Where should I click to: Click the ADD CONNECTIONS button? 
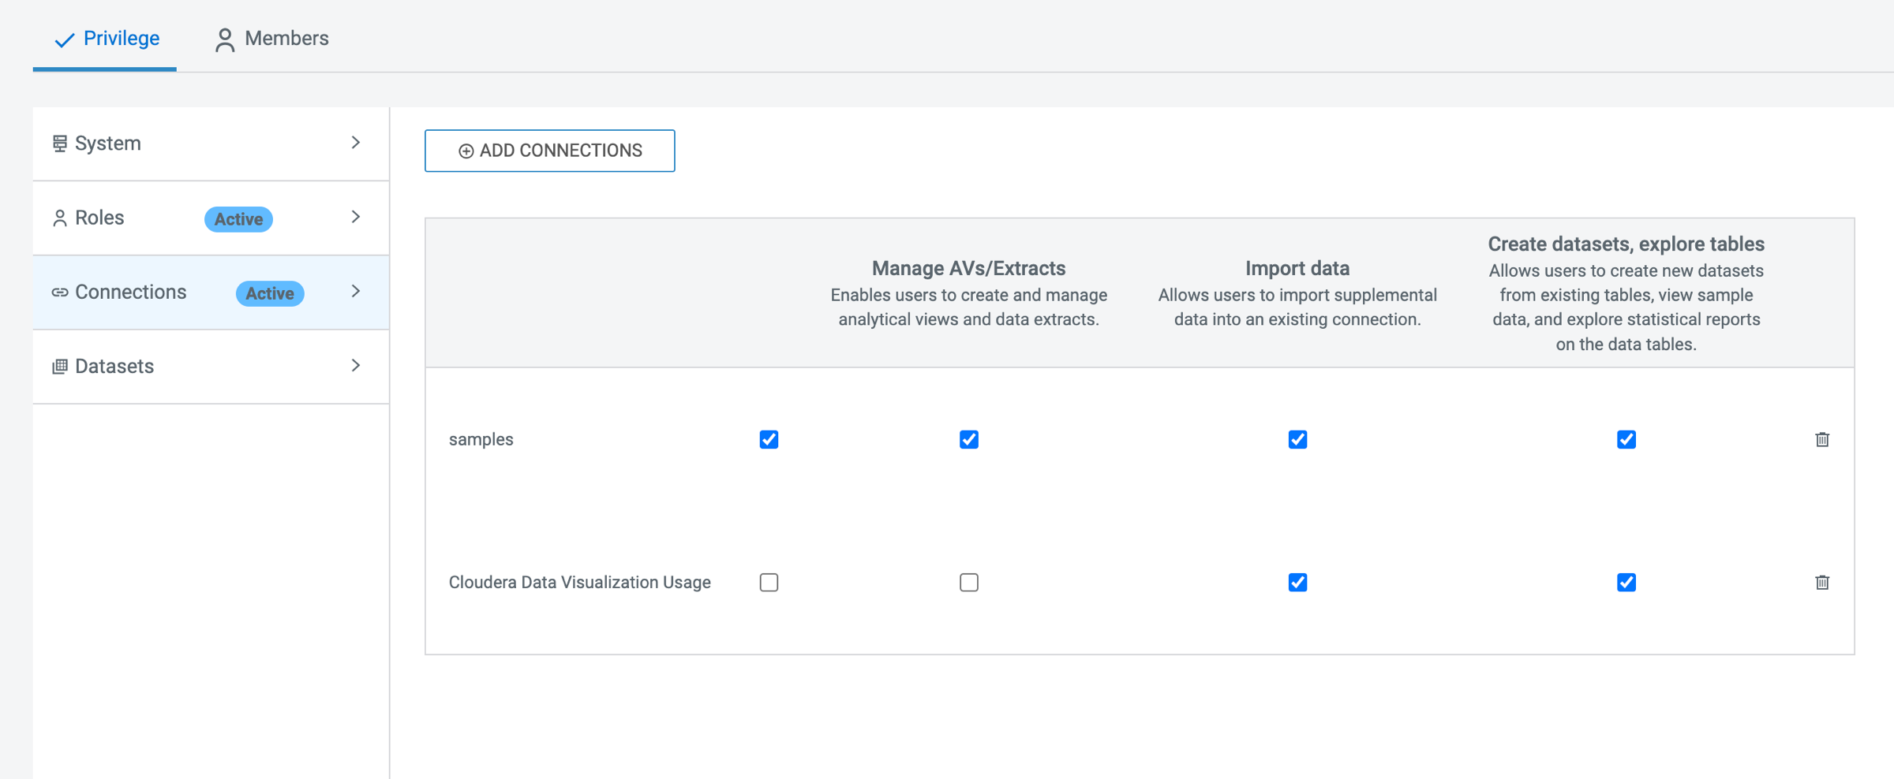pos(549,151)
